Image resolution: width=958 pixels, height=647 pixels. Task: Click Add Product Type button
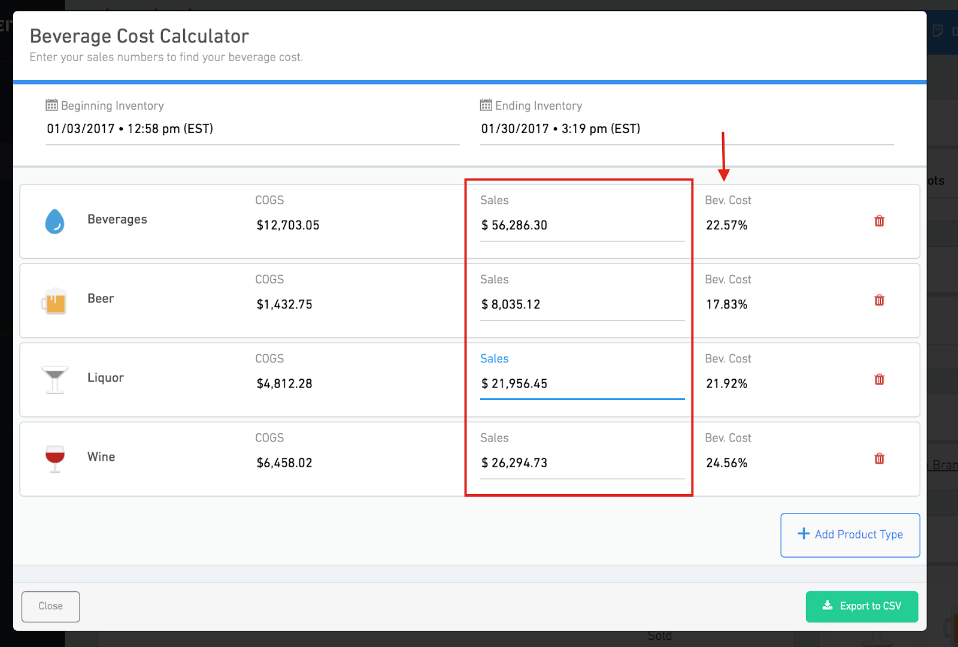(850, 535)
